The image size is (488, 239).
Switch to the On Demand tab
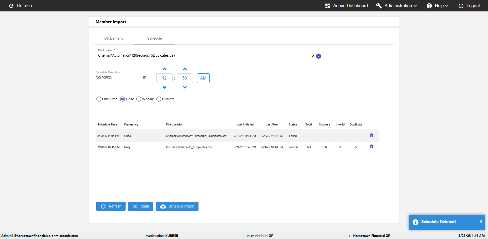click(114, 38)
